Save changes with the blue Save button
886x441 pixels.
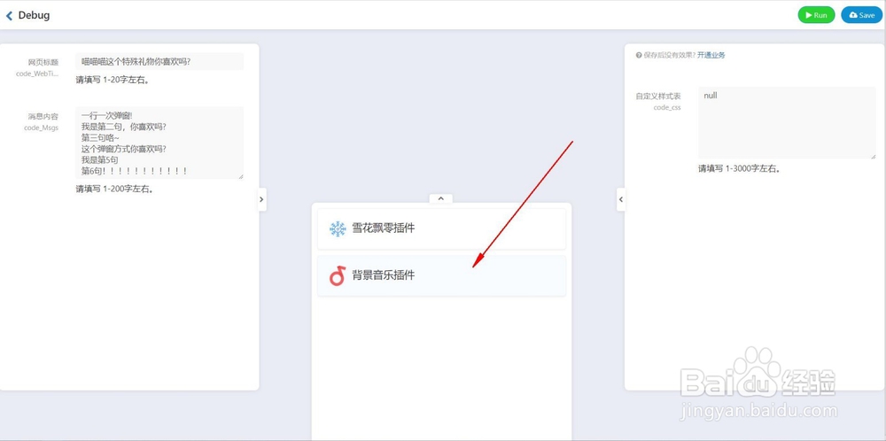pos(862,15)
